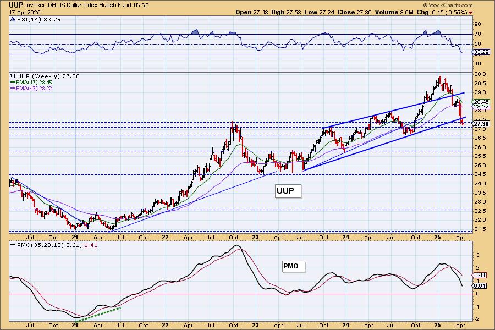The width and height of the screenshot is (495, 330).
Task: Click the Chg -0.15 (-0.55%) value
Action: pos(442,12)
